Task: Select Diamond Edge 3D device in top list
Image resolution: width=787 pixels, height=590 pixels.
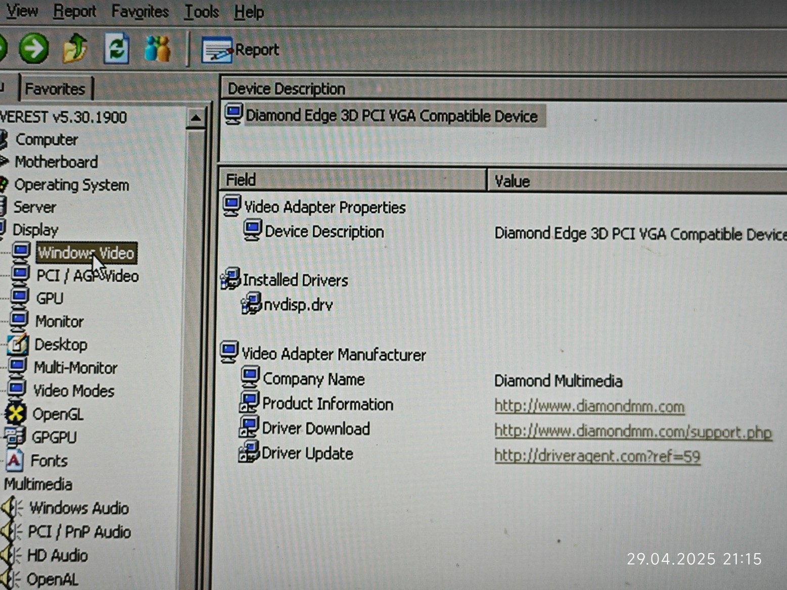Action: pos(391,116)
